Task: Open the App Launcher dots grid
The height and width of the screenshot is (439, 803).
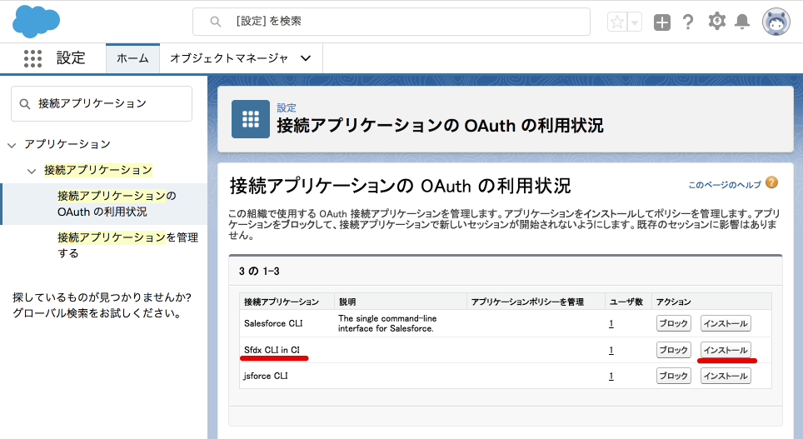Action: [32, 58]
